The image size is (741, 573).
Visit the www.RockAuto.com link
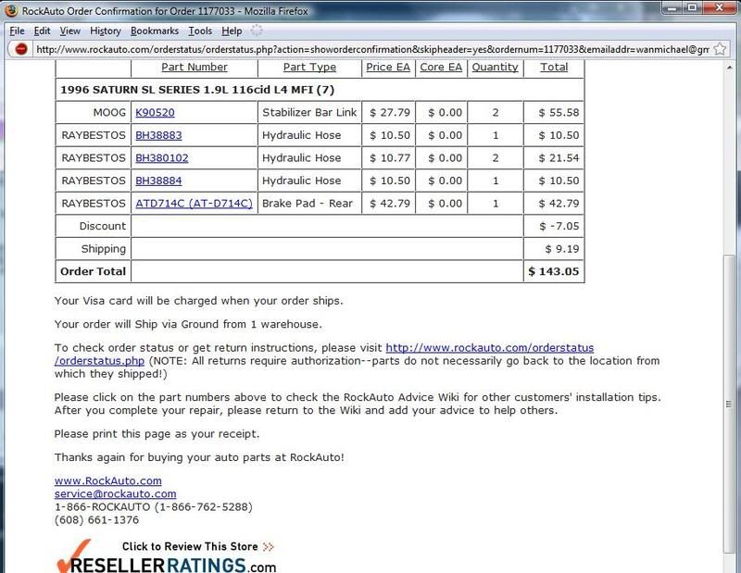coord(107,480)
